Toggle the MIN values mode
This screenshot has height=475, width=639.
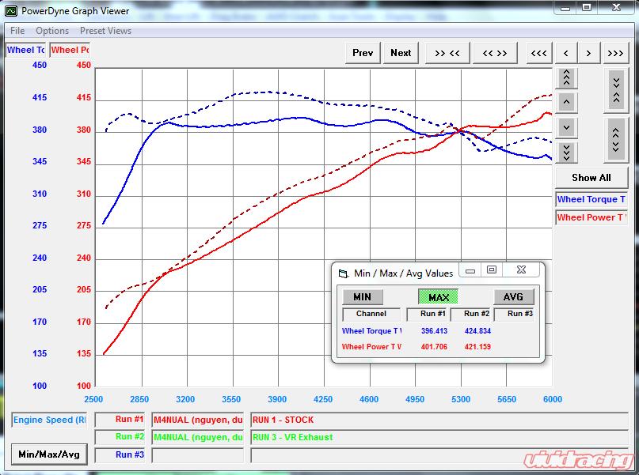click(362, 297)
